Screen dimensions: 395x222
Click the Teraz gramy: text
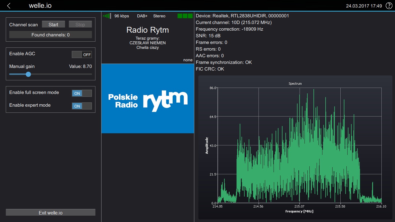pos(148,38)
